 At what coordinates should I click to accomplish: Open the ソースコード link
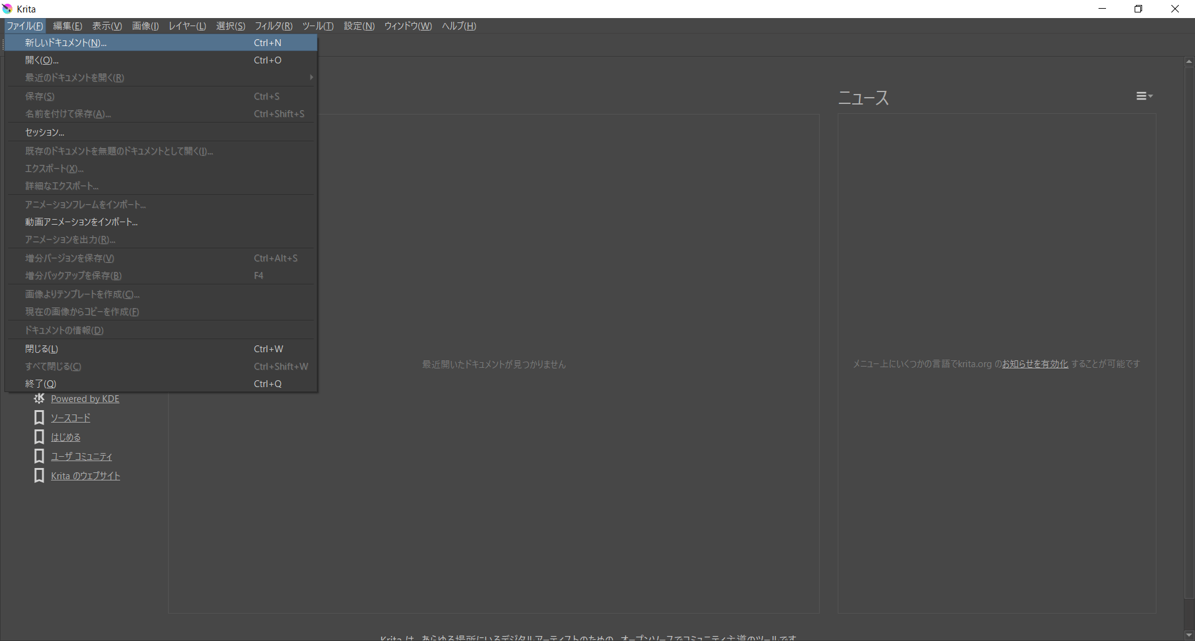70,418
